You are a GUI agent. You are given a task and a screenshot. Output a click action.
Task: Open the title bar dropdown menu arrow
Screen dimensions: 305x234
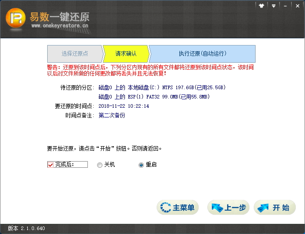pos(274,6)
